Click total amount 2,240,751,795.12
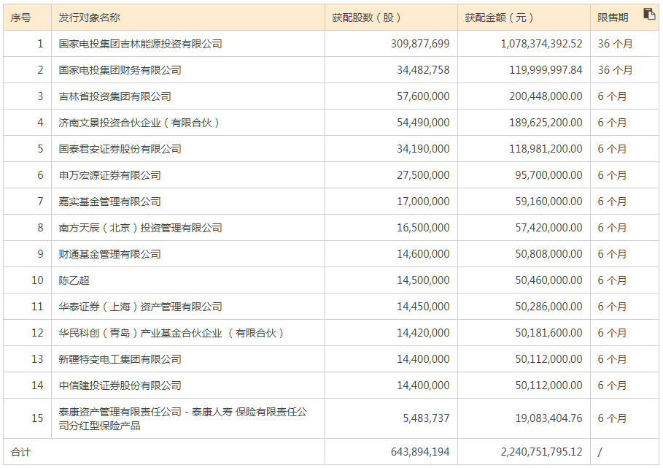This screenshot has height=468, width=663. [x=542, y=453]
